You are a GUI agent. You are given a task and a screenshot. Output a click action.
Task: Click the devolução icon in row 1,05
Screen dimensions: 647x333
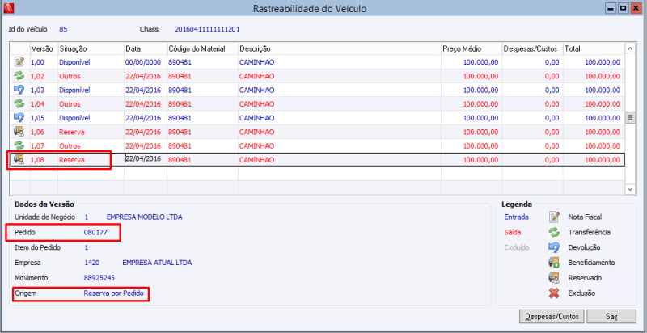pos(19,118)
